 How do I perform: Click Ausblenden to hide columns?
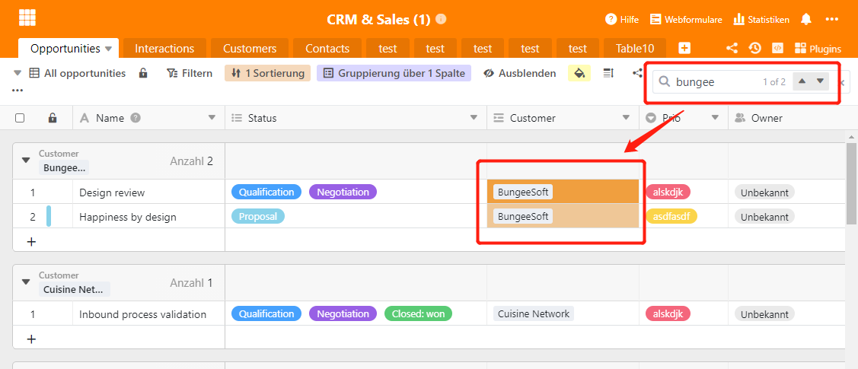pyautogui.click(x=520, y=73)
